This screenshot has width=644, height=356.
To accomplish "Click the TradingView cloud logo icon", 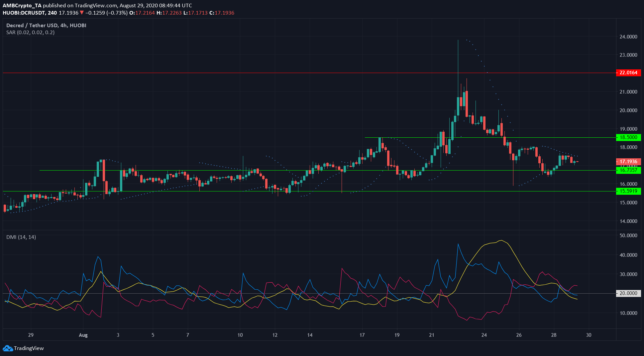I will click(8, 348).
